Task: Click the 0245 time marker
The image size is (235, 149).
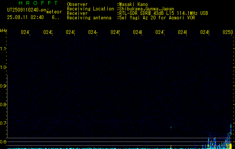Action: coord(115,32)
